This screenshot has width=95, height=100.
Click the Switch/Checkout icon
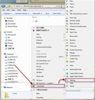[x=67, y=50]
